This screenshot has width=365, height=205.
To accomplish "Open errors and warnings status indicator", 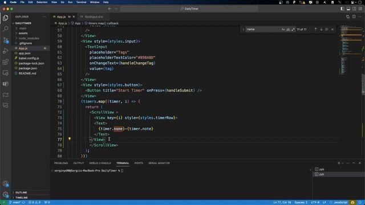I will (x=34, y=203).
